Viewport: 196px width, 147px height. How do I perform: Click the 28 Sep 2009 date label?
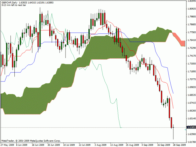[179, 145]
